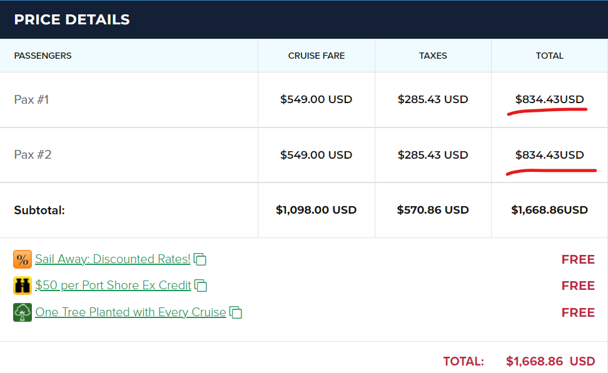The image size is (608, 373).
Task: Click the PRICE DETAILS header bar
Action: click(304, 19)
